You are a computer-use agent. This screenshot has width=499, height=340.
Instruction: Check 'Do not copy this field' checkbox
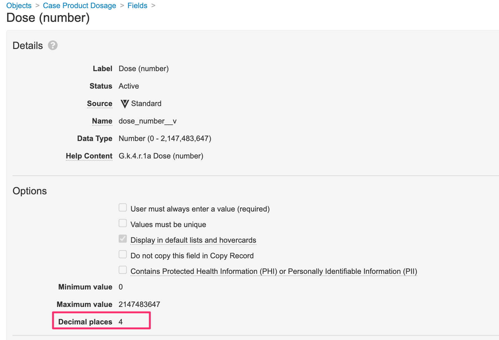[x=123, y=255]
